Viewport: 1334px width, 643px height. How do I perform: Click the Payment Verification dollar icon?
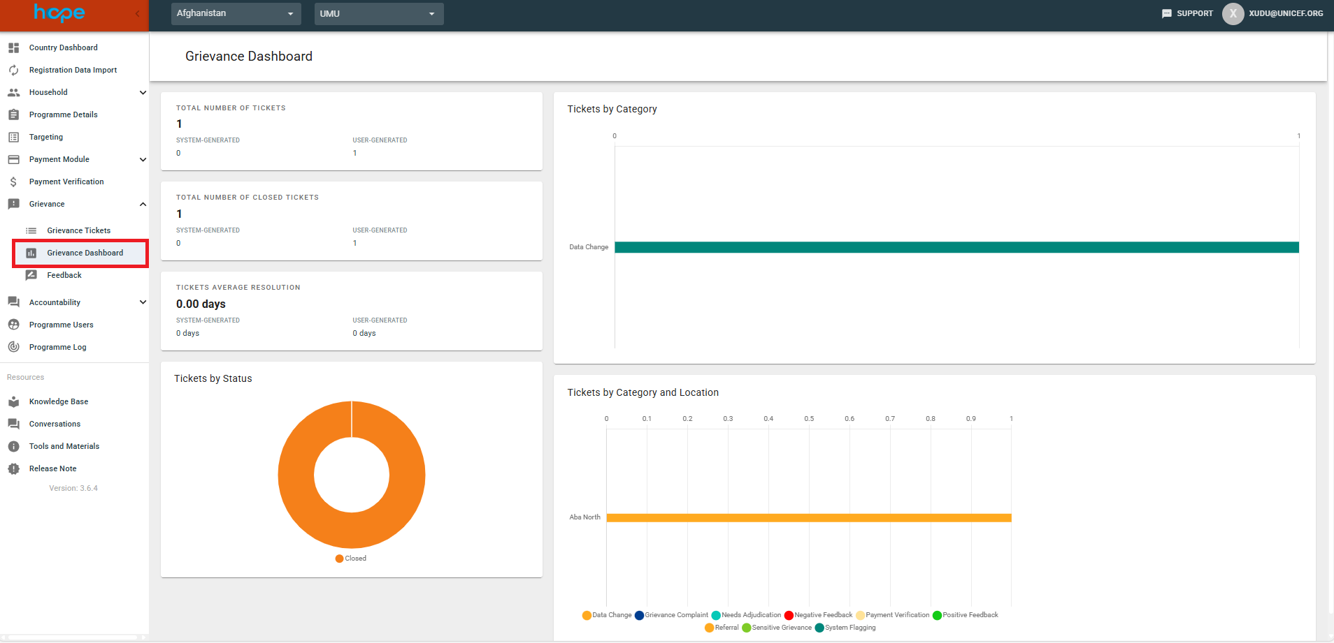point(13,182)
